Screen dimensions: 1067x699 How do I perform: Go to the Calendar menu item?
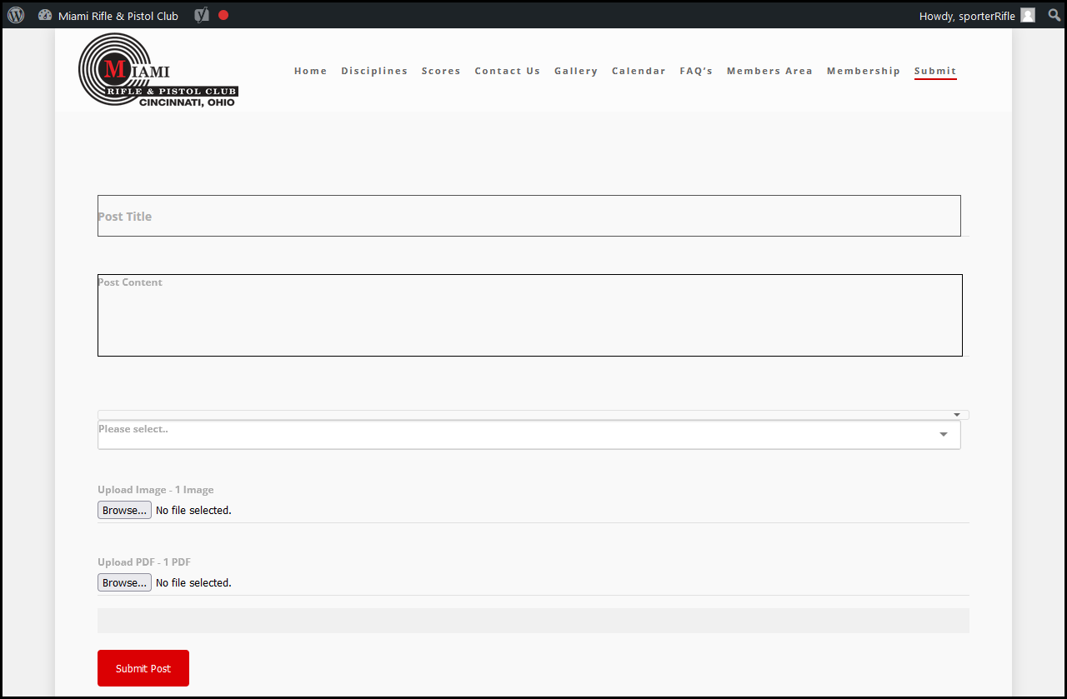(639, 71)
